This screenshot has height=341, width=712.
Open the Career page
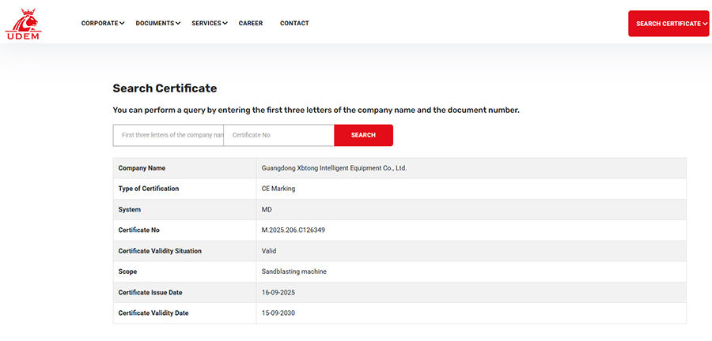click(x=251, y=24)
